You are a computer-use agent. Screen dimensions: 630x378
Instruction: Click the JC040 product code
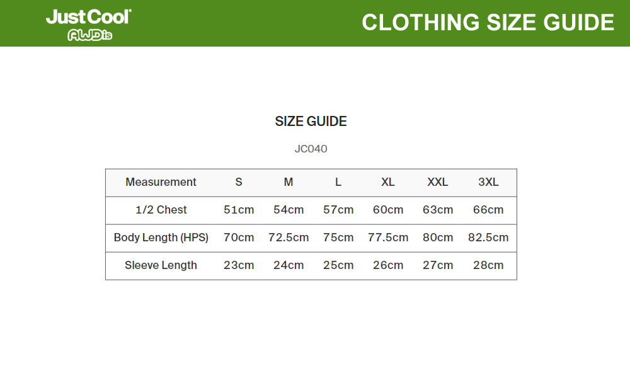[x=311, y=149]
